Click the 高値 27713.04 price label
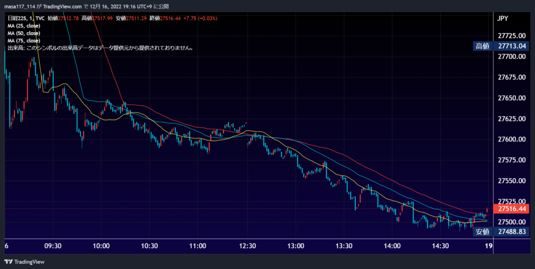535x269 pixels. pos(501,46)
